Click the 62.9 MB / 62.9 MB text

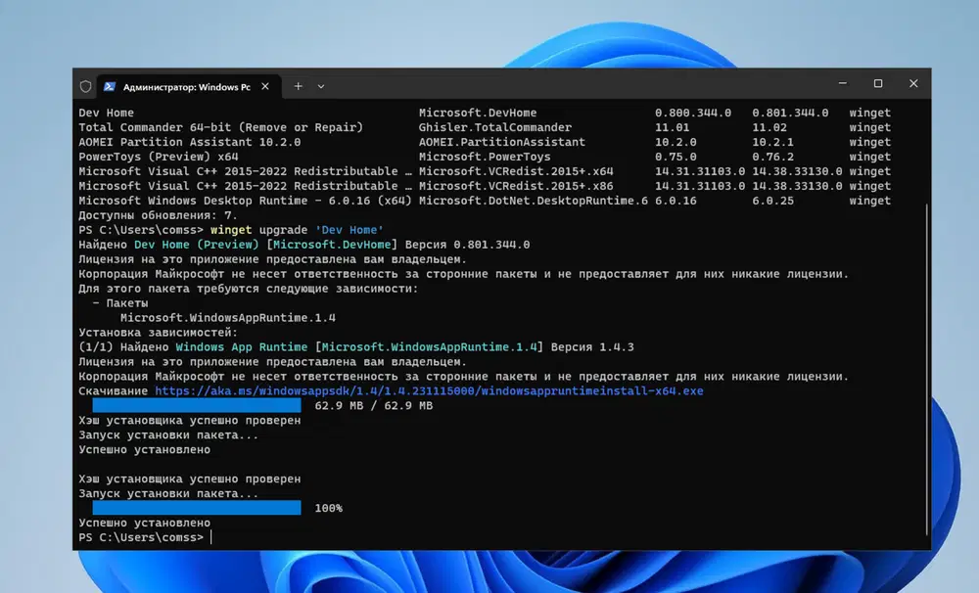click(373, 406)
